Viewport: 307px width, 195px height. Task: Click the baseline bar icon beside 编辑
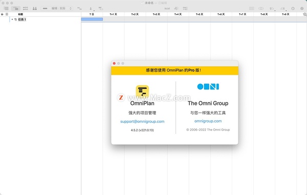[x=45, y=8]
